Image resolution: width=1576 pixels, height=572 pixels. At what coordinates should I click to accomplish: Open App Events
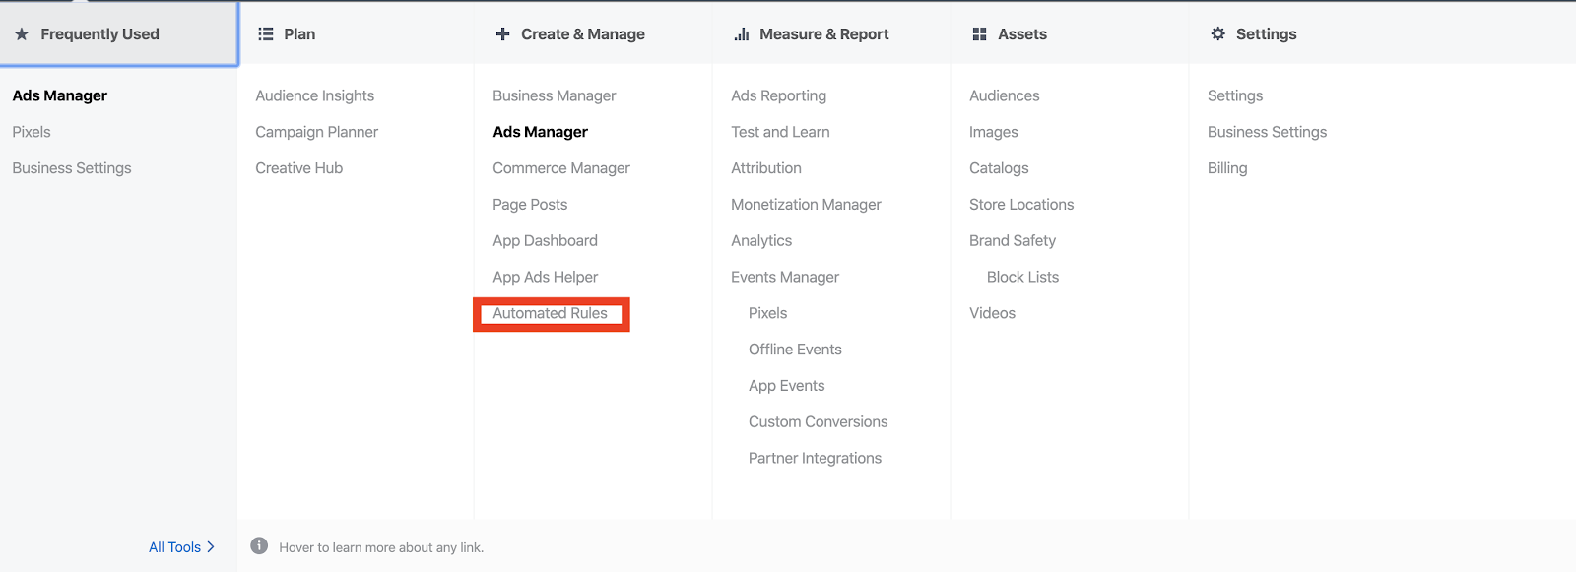[x=787, y=386]
